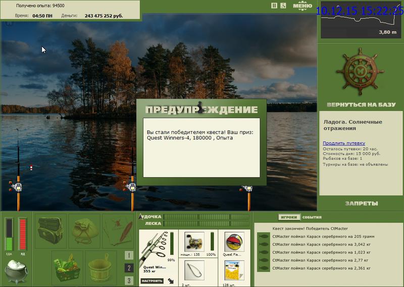Screen dimensions: 404x287
Task: Click the Рыбаков на базе: 1 line
Action: point(342,158)
